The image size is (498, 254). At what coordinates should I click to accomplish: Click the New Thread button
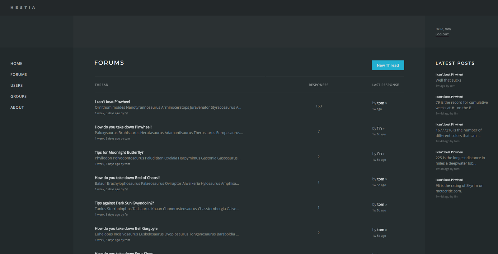tap(388, 65)
